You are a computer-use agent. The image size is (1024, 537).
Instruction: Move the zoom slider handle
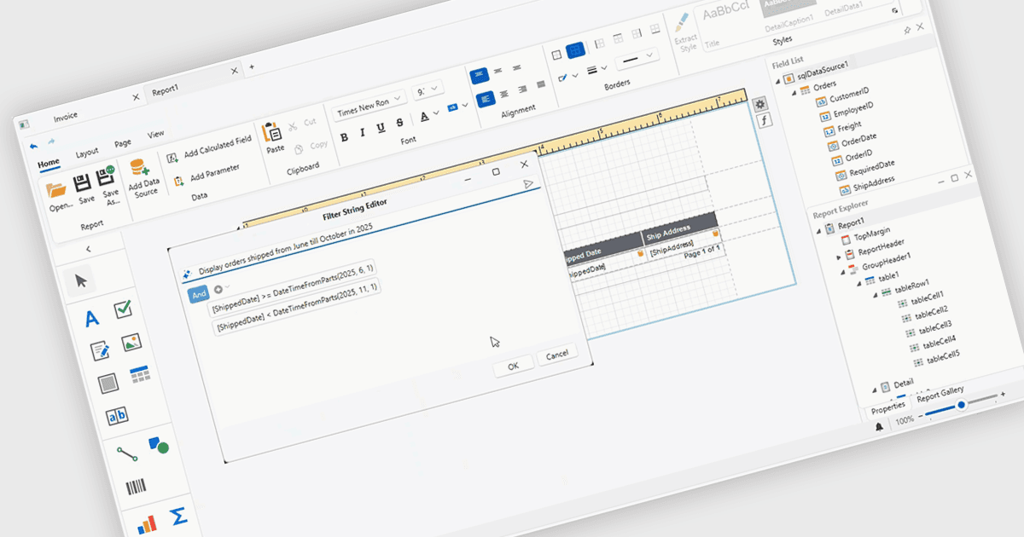(x=961, y=406)
